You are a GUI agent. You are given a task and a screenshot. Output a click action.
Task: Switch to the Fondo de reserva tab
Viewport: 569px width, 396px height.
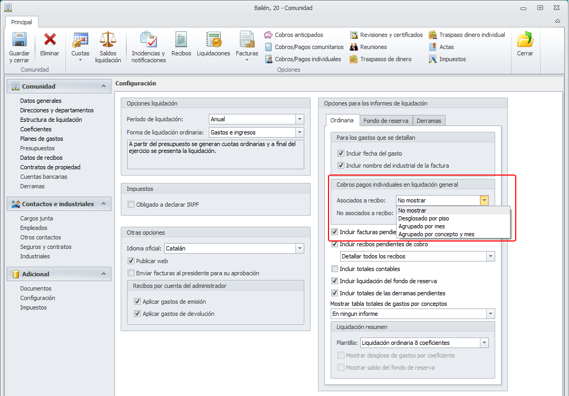pyautogui.click(x=385, y=121)
